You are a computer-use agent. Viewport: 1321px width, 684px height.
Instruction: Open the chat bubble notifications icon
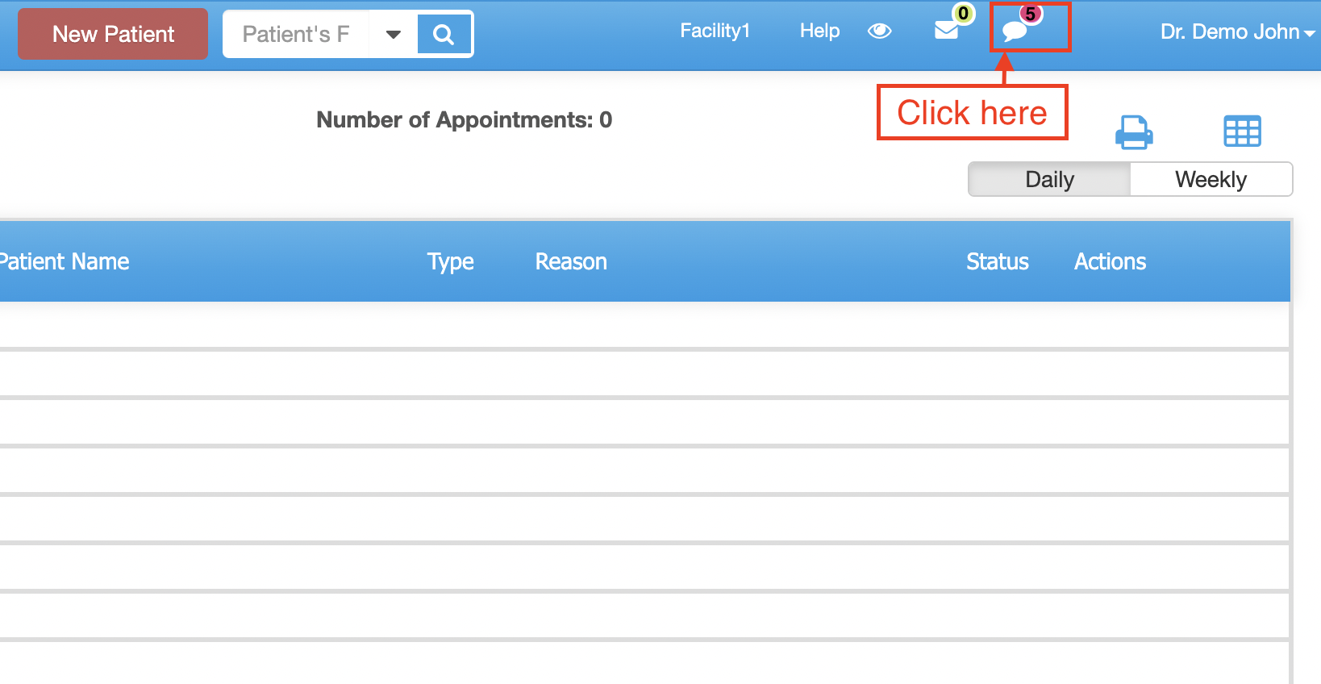(1014, 31)
